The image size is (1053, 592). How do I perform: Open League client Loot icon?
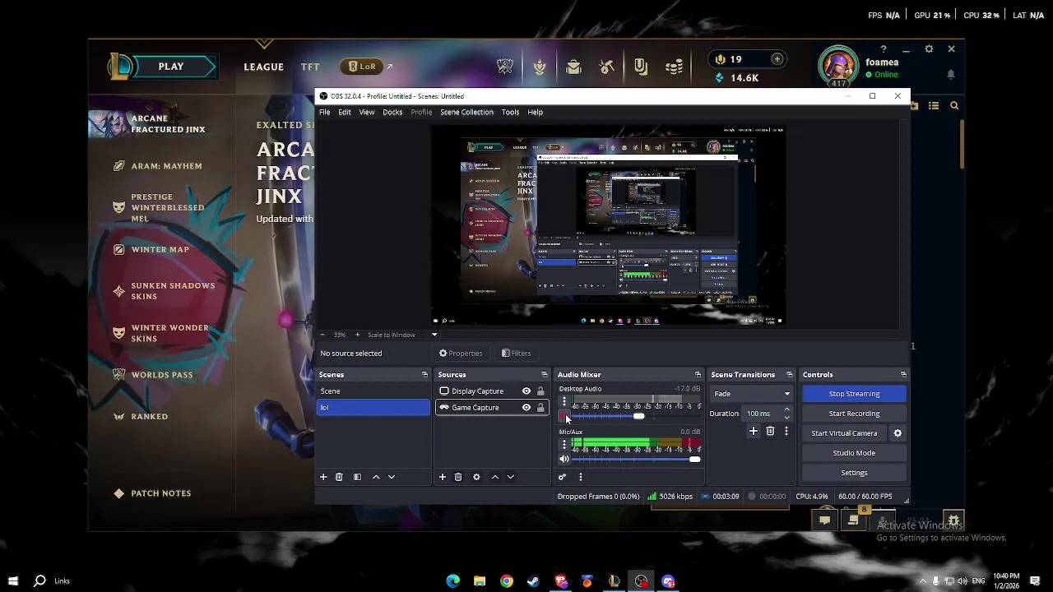tap(607, 67)
